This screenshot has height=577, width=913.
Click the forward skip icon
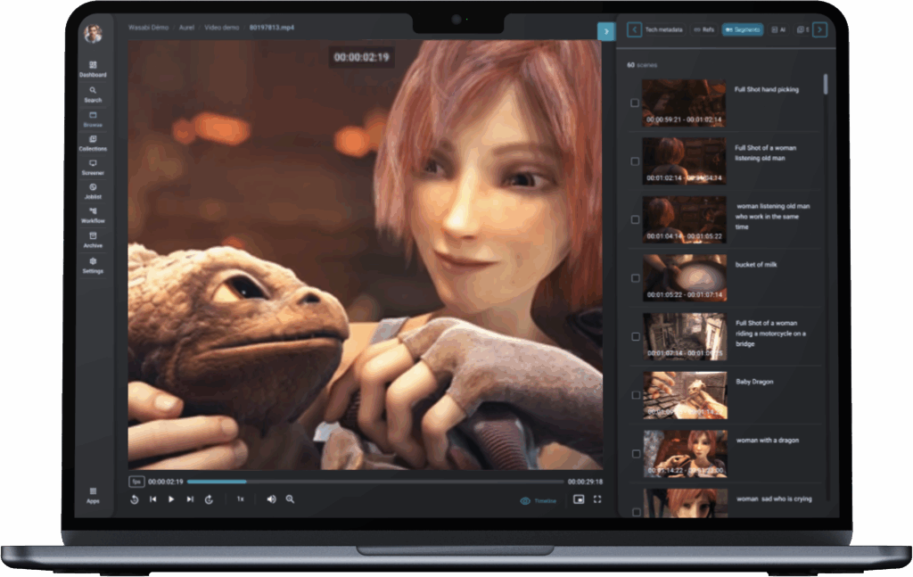pyautogui.click(x=209, y=499)
